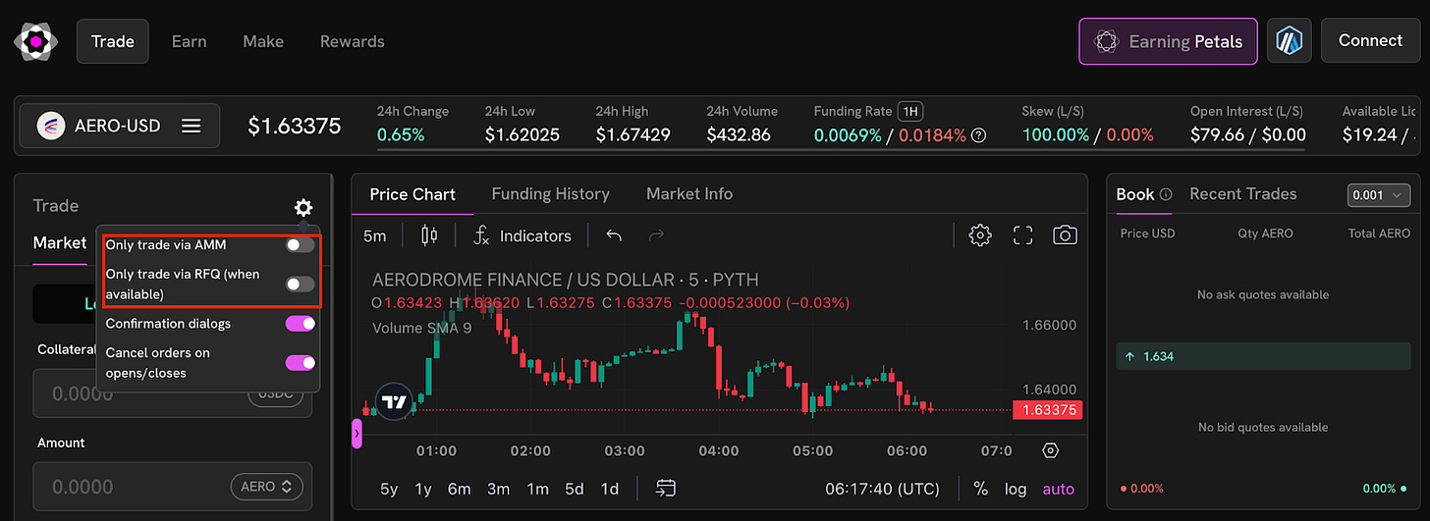Open the 06:17:40 (UTC) timezone menu
This screenshot has height=521, width=1430.
click(x=882, y=489)
